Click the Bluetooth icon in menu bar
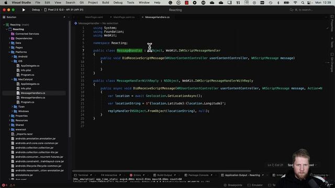The width and height of the screenshot is (335, 188). tap(278, 3)
